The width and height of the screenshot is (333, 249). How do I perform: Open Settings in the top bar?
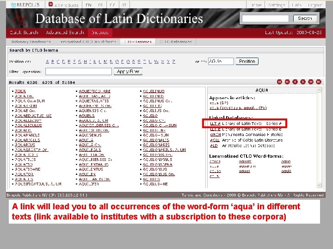(x=276, y=5)
